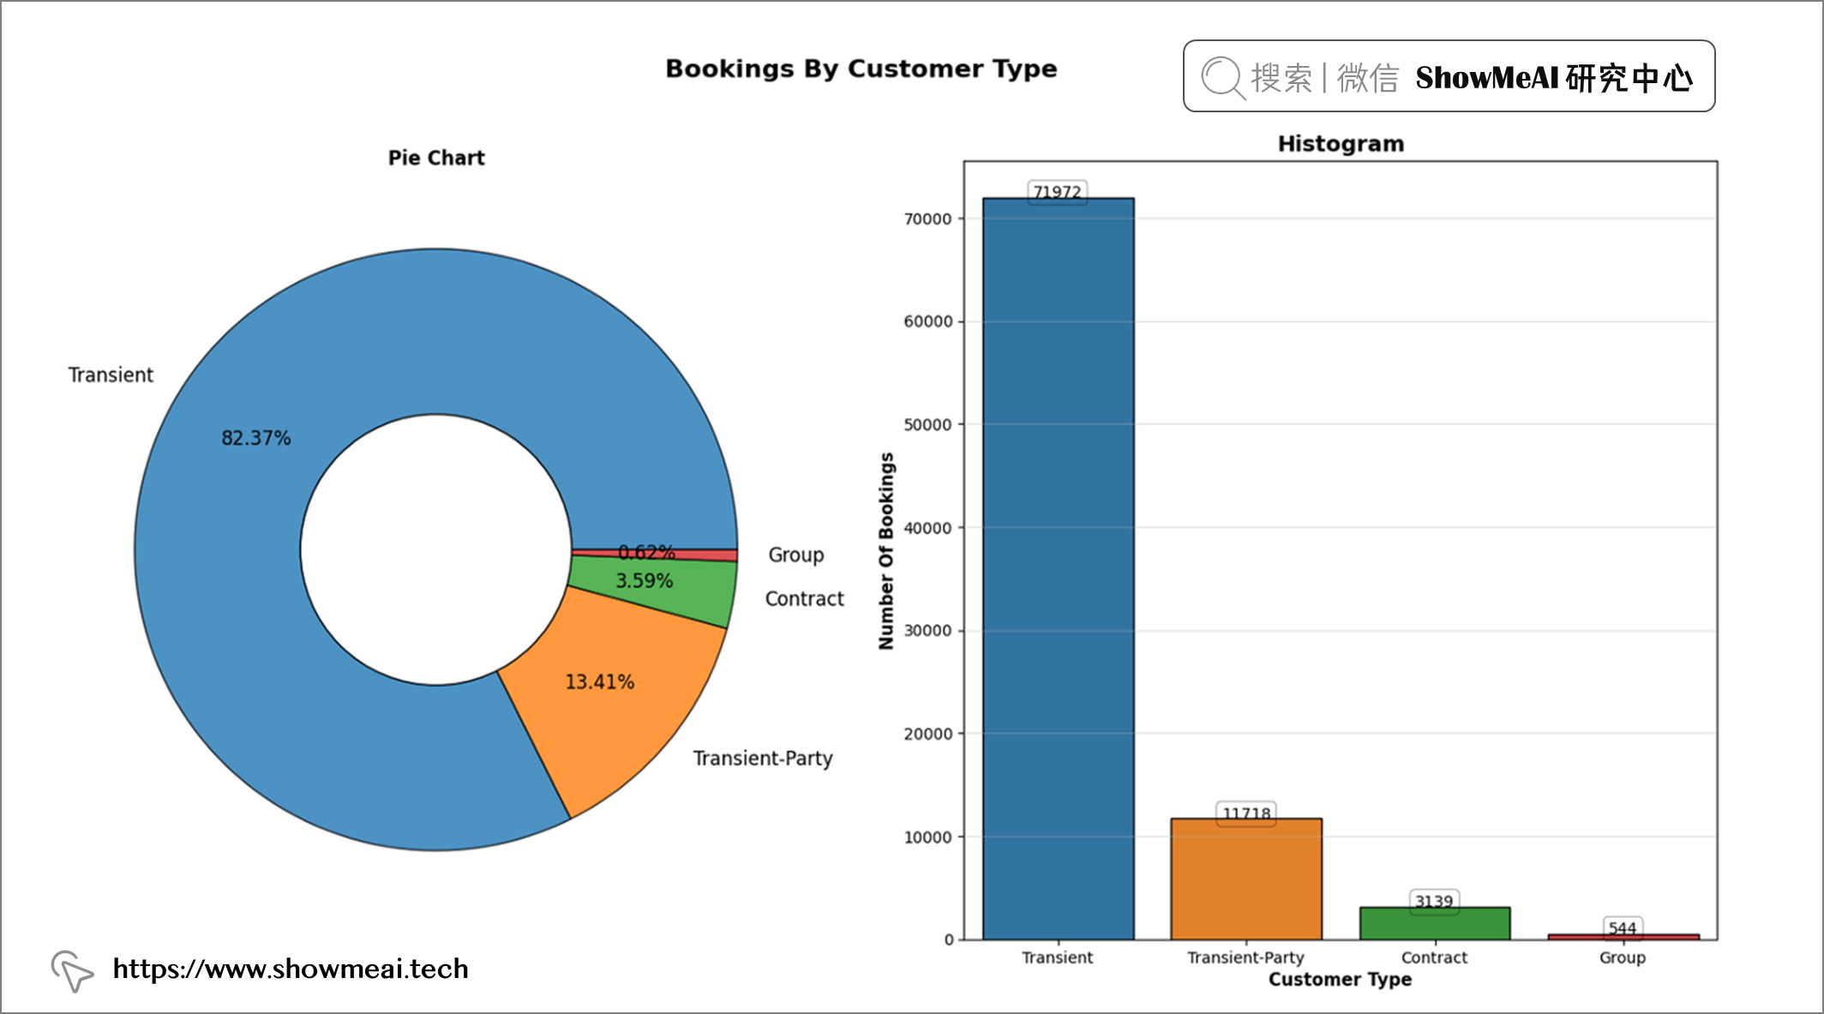1824x1014 pixels.
Task: Click the Number Of Bookings axis label
Action: (886, 550)
